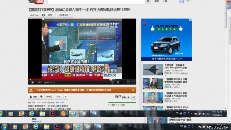The width and height of the screenshot is (231, 130).
Task: Open the 上傳 upload link
Action: [x=165, y=1]
